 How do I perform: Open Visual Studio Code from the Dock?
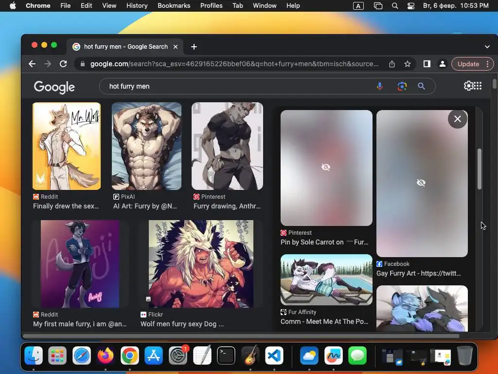click(274, 355)
